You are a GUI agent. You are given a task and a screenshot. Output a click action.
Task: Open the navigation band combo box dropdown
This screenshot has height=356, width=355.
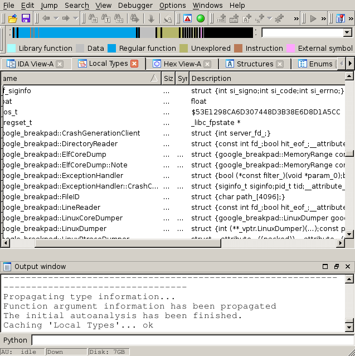(x=347, y=32)
